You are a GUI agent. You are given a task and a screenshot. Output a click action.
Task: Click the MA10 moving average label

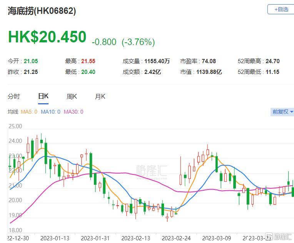point(51,112)
